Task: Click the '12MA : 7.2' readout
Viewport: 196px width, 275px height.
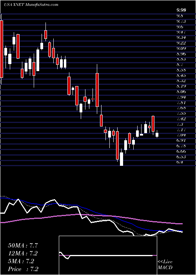Action: 23,253
